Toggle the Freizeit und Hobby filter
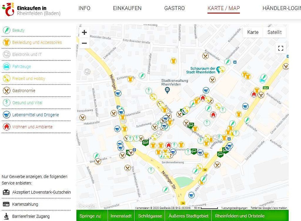The height and width of the screenshot is (221, 301). point(29,79)
